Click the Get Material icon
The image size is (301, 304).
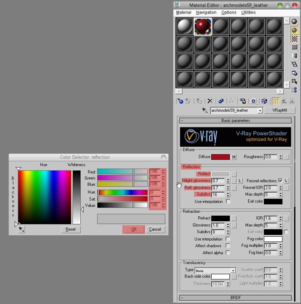tap(181, 101)
